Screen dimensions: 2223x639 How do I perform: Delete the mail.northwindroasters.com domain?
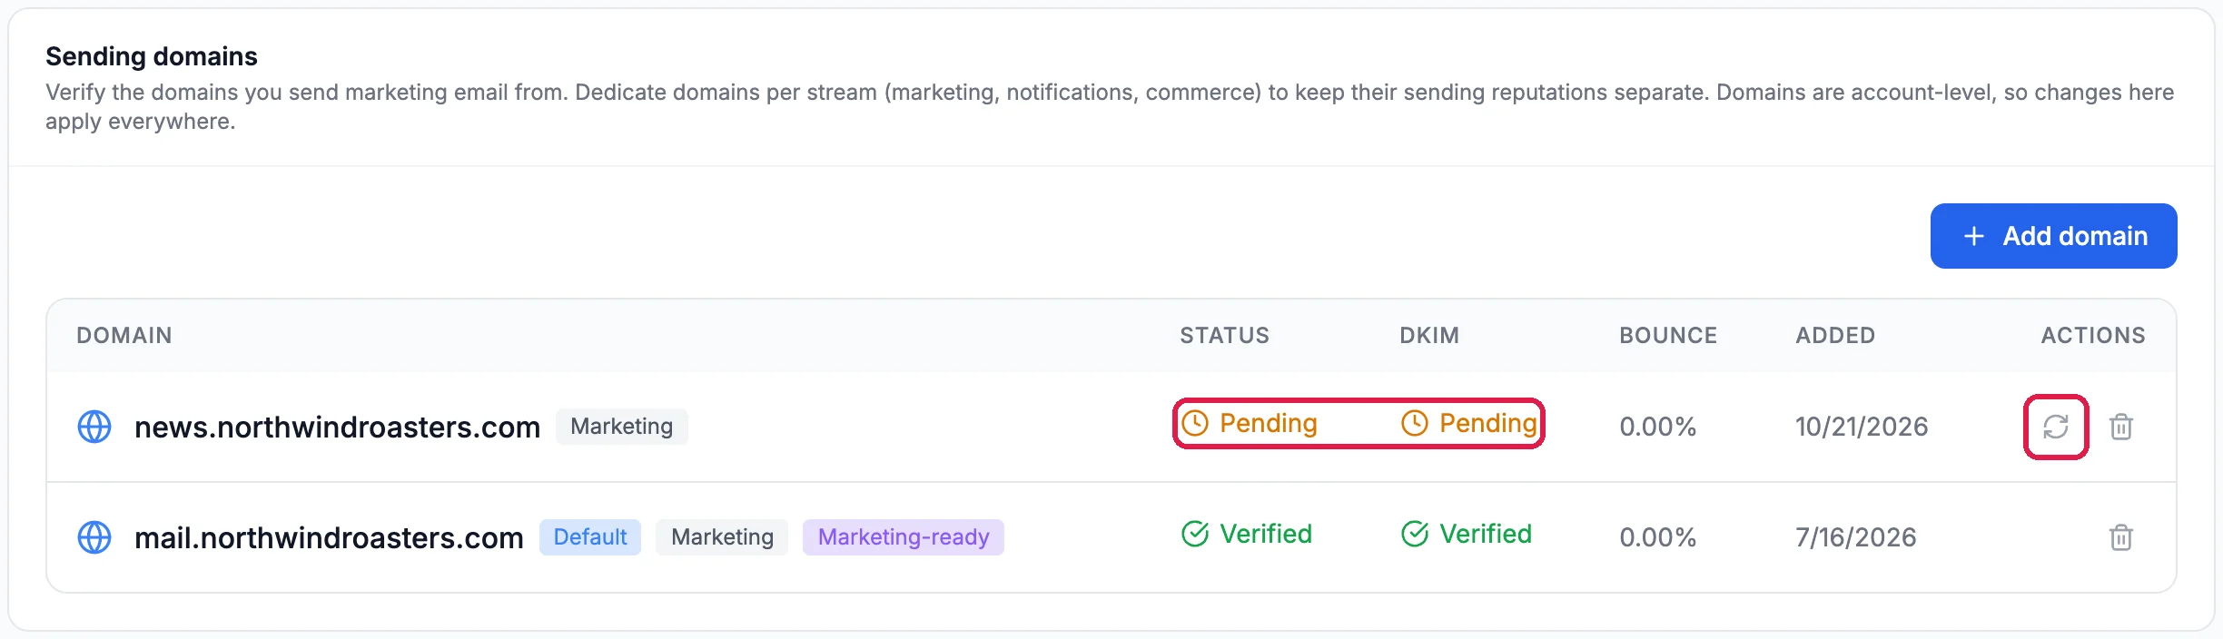(x=2121, y=537)
